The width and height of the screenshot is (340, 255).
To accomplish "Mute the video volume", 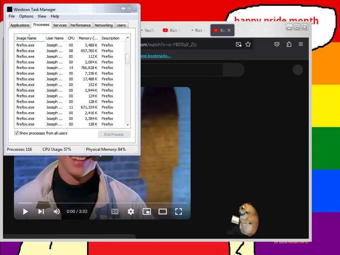I will click(56, 212).
